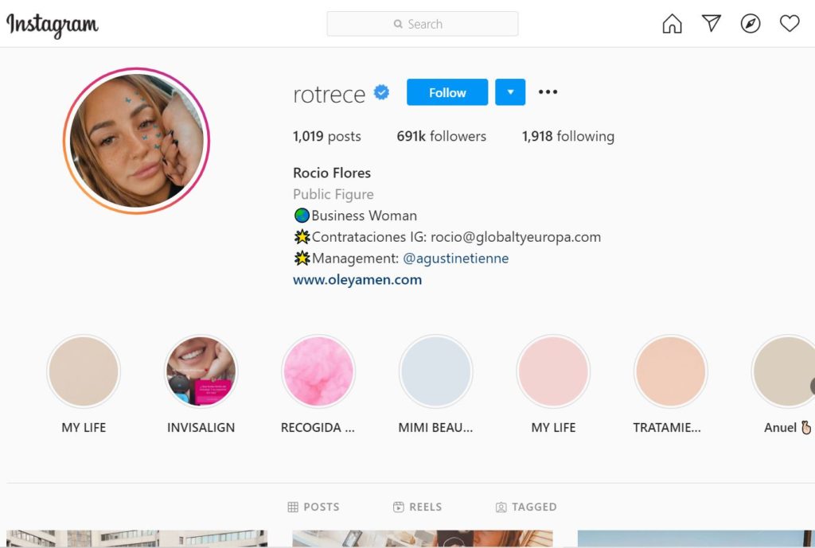Open direct messages paper plane icon

click(x=711, y=23)
